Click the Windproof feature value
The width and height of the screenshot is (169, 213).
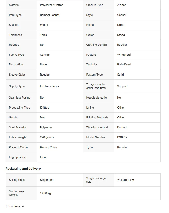pos(124,55)
